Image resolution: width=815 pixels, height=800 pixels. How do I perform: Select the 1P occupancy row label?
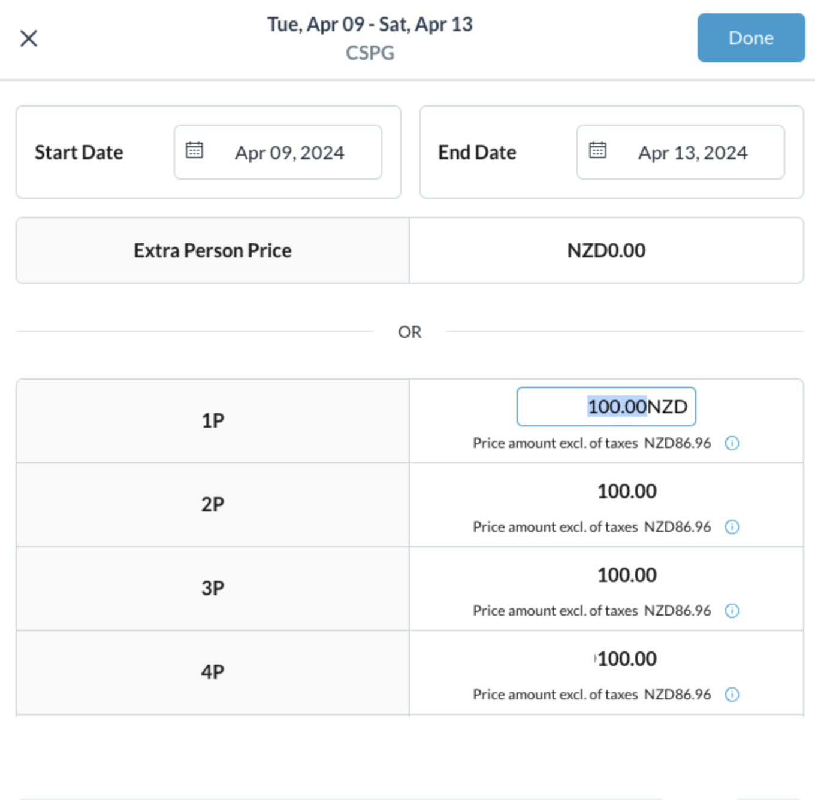pyautogui.click(x=213, y=420)
